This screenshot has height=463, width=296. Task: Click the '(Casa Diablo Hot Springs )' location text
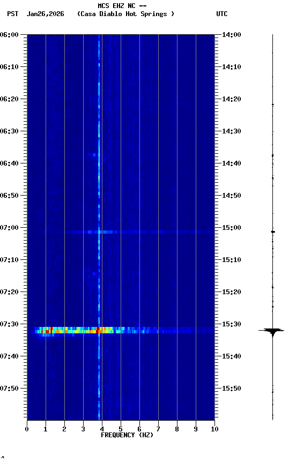coord(125,14)
